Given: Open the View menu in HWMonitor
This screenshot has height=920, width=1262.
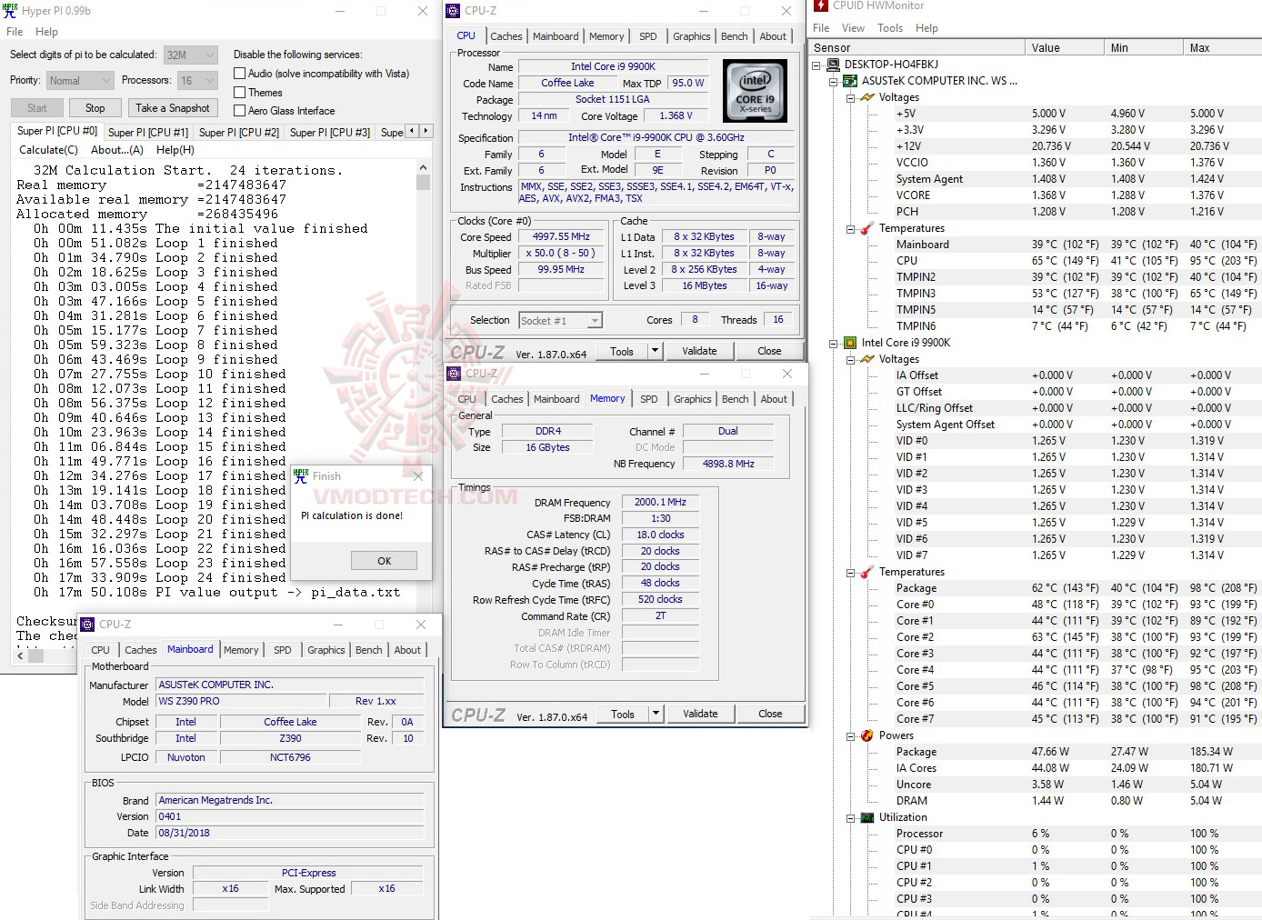Looking at the screenshot, I should point(853,28).
